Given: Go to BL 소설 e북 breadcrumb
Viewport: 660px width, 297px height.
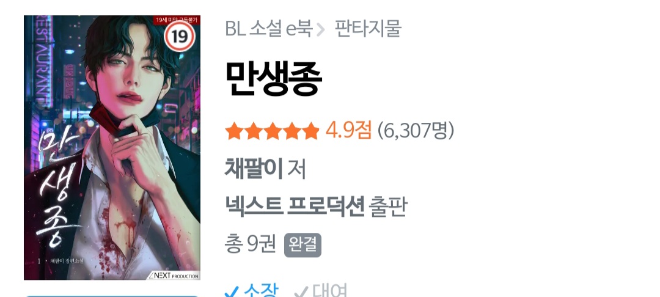Looking at the screenshot, I should pyautogui.click(x=268, y=29).
